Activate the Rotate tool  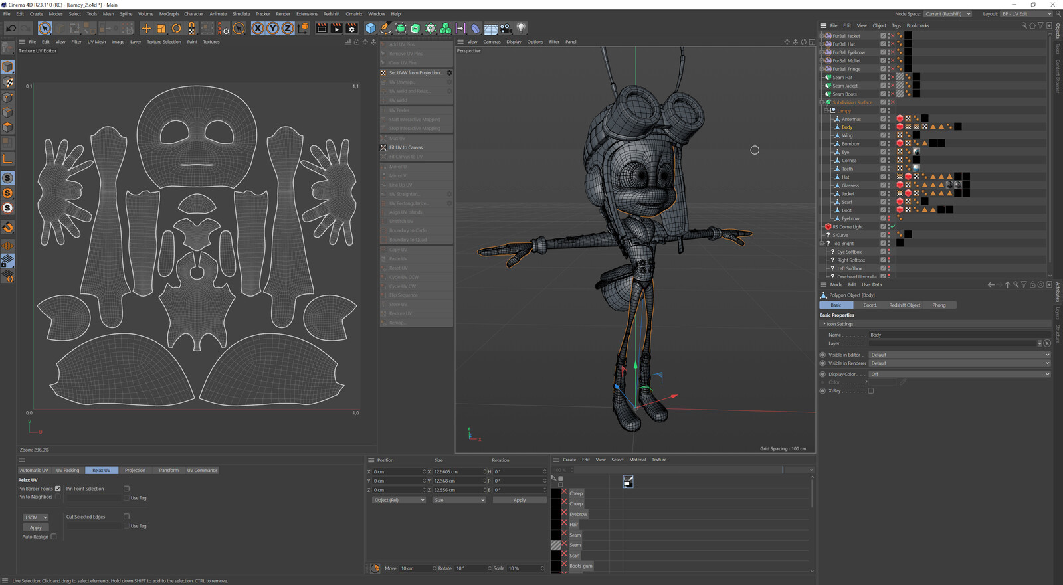point(176,28)
